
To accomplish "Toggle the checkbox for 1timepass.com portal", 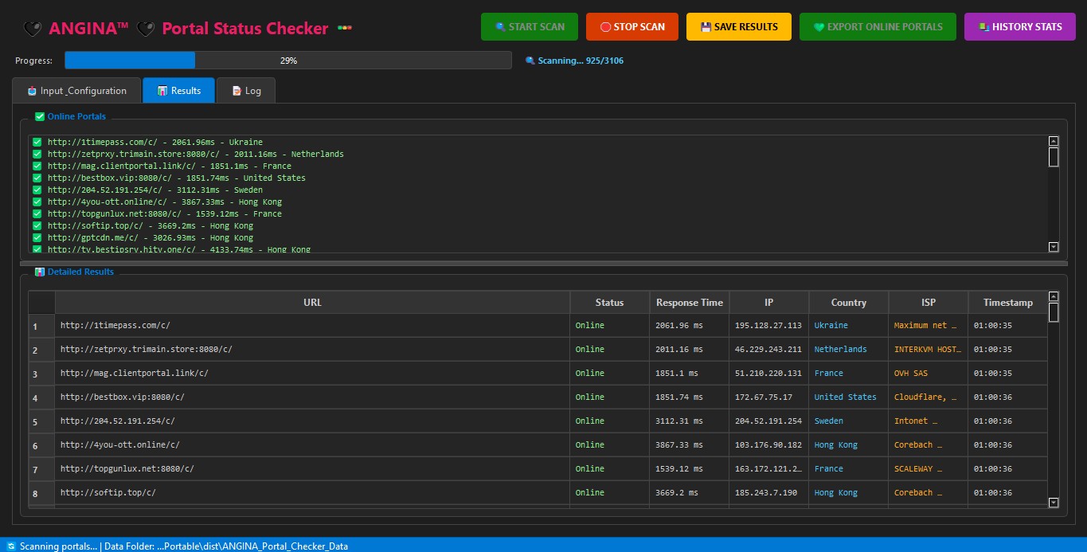I will click(x=37, y=143).
